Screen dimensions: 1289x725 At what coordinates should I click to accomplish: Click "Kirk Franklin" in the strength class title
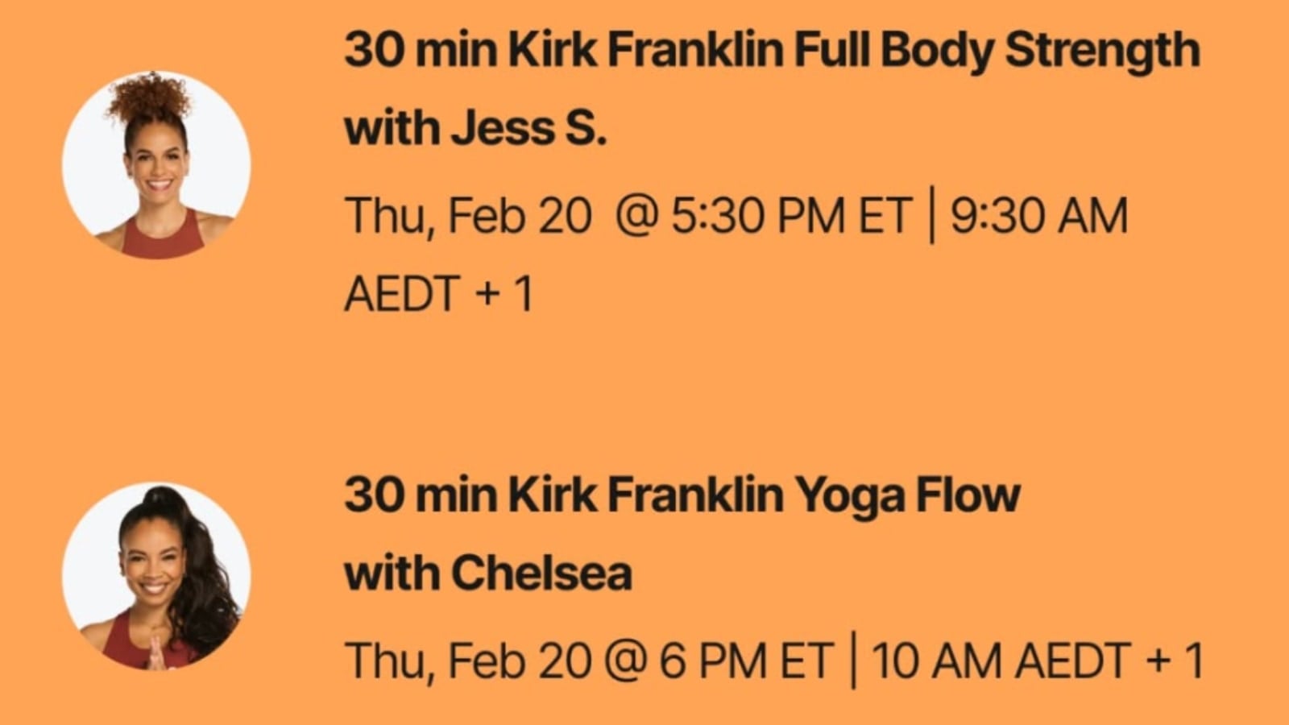(646, 50)
